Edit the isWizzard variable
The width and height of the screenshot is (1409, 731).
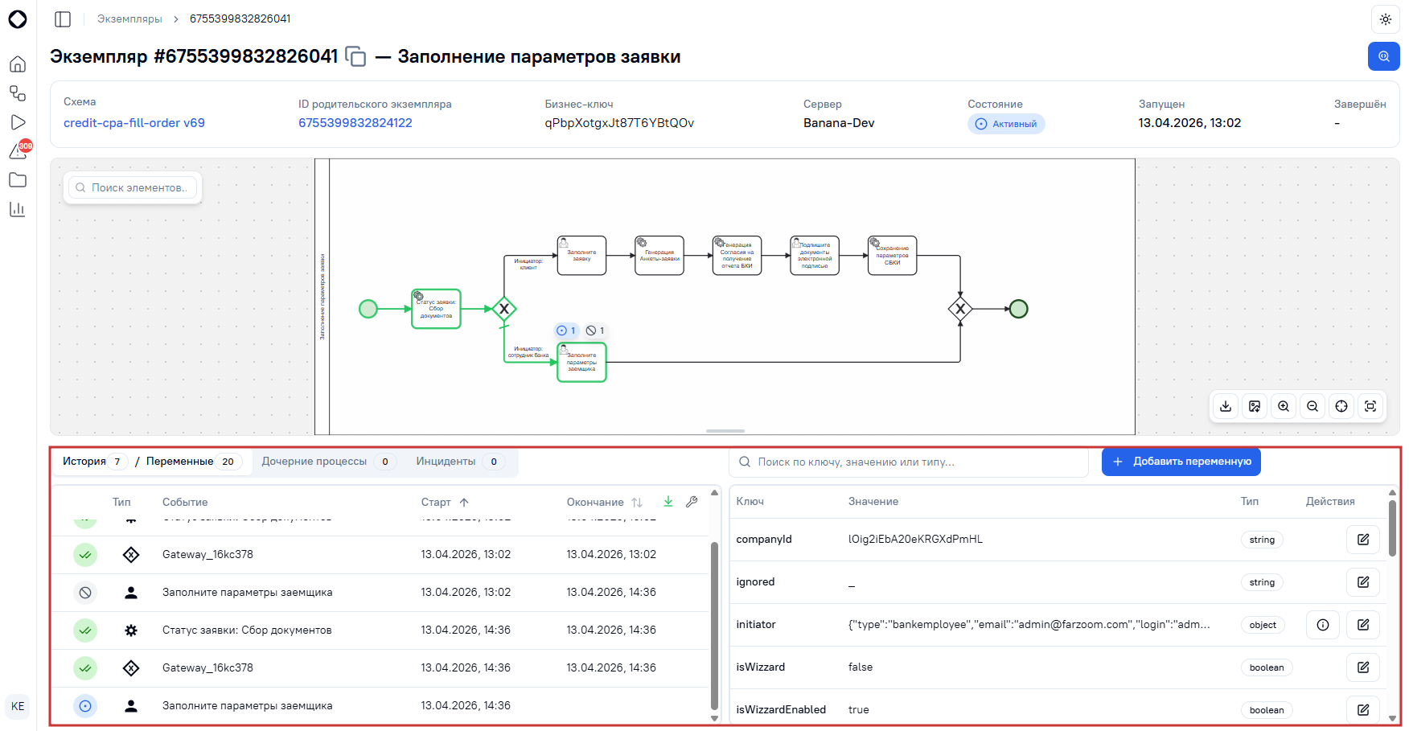(x=1363, y=667)
